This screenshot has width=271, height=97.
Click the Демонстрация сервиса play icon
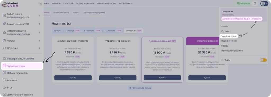coord(4,95)
